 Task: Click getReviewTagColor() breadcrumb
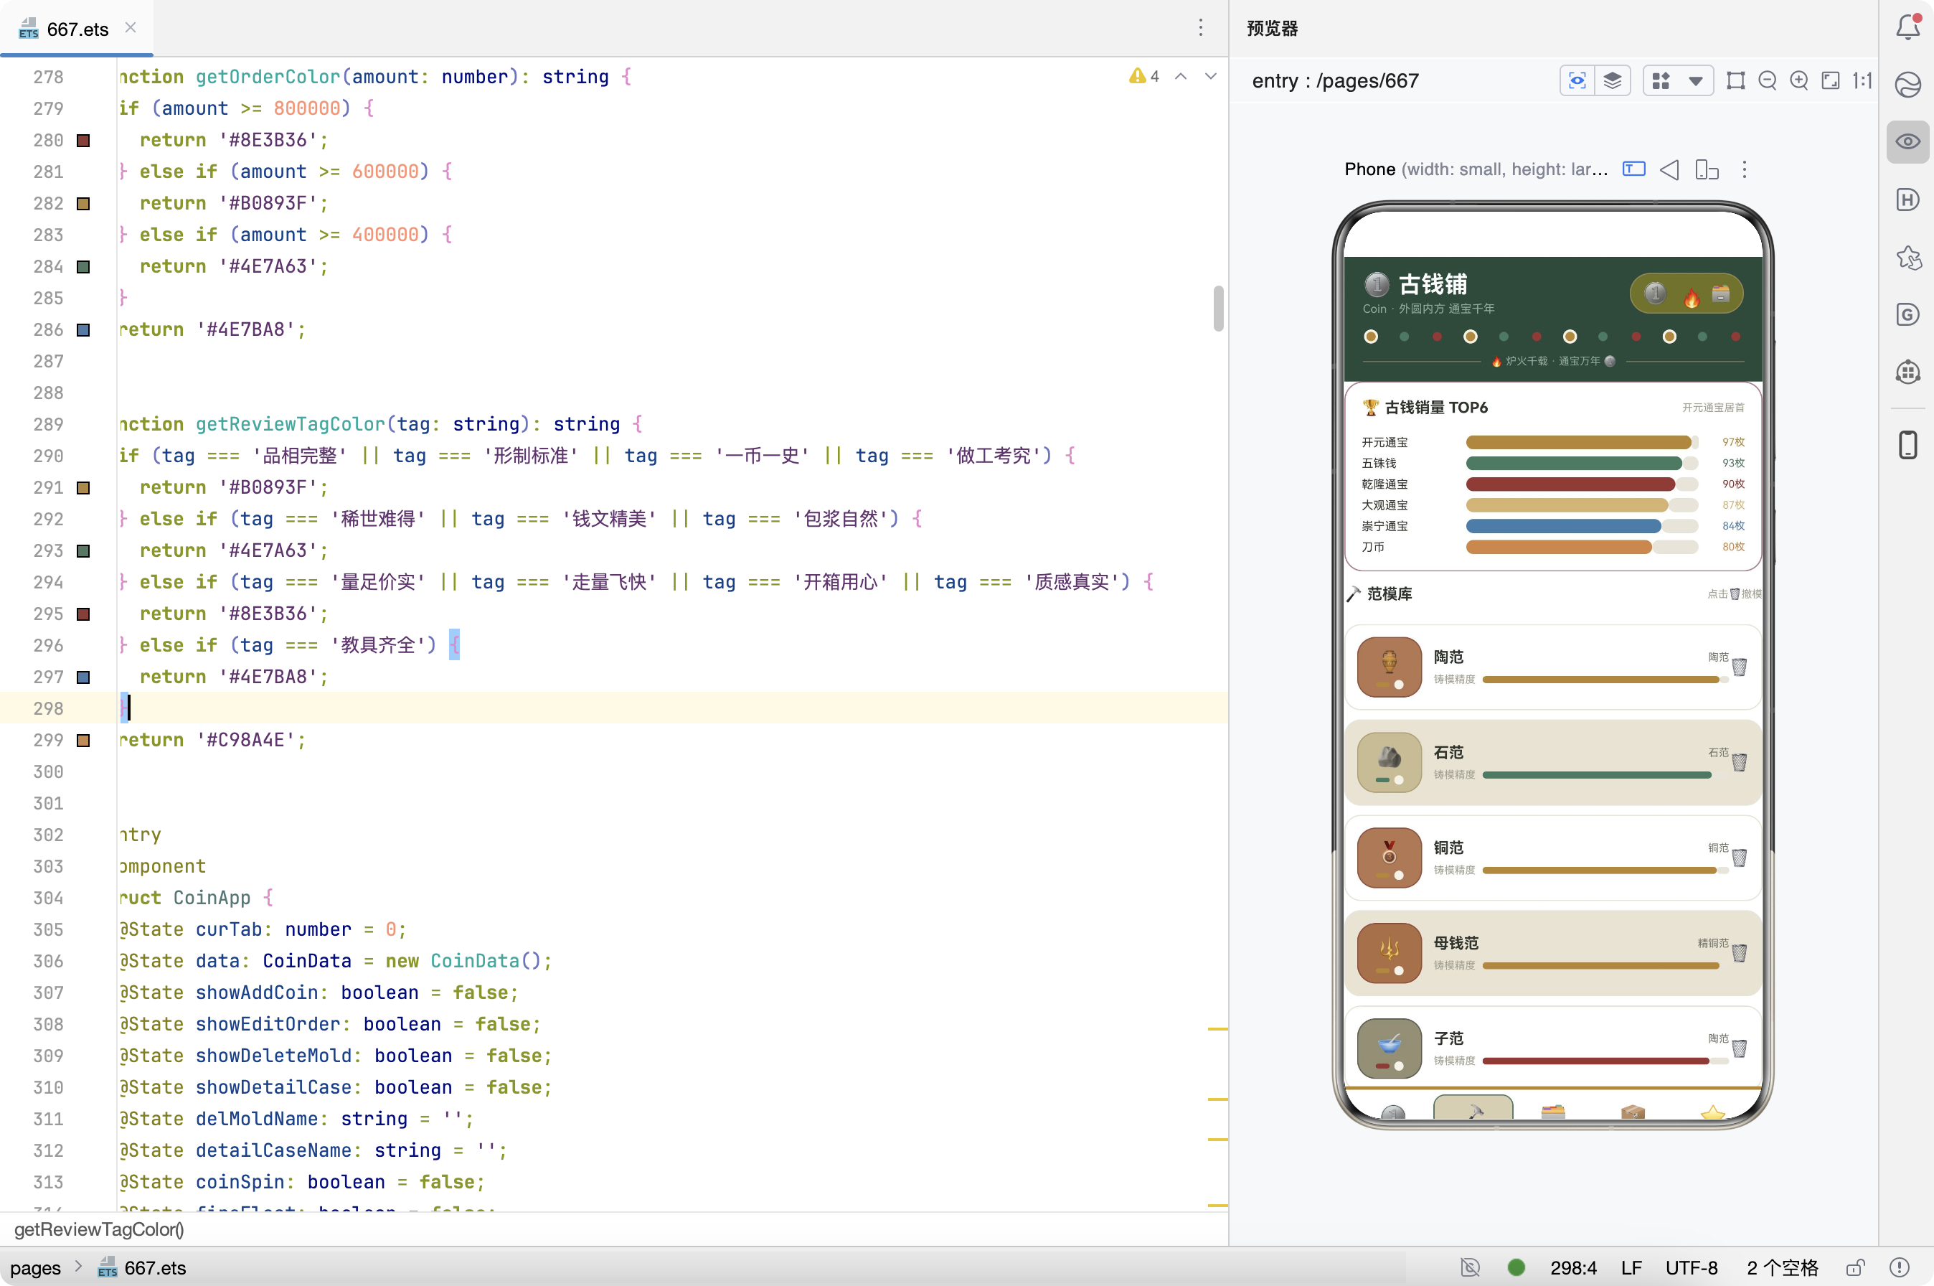coord(98,1229)
